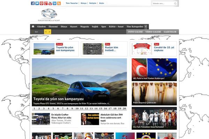Select the Ekonomi menu item
The width and height of the screenshot is (209, 139).
(53, 27)
